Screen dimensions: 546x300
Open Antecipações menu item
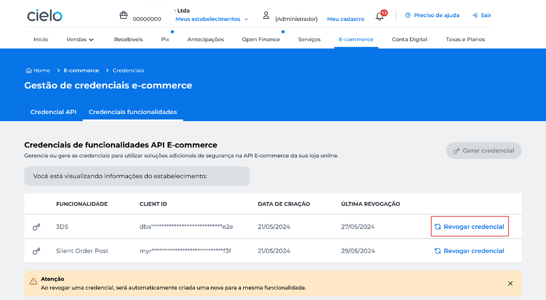point(206,39)
